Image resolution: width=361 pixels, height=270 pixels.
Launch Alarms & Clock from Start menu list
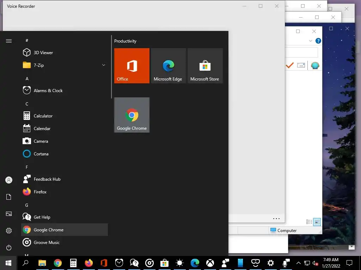click(x=65, y=90)
